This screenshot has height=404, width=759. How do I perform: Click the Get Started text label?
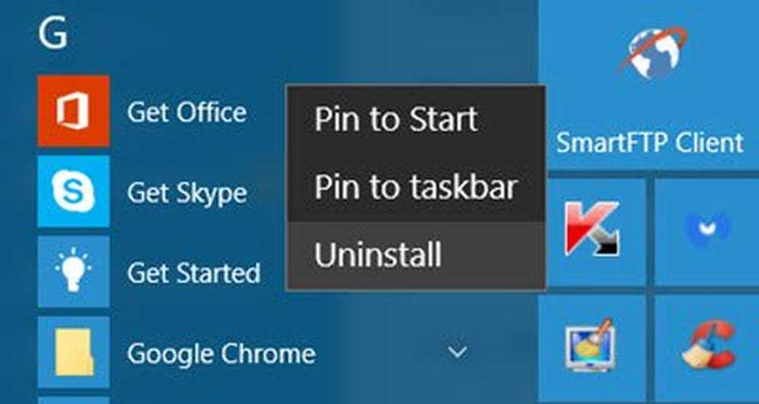194,273
